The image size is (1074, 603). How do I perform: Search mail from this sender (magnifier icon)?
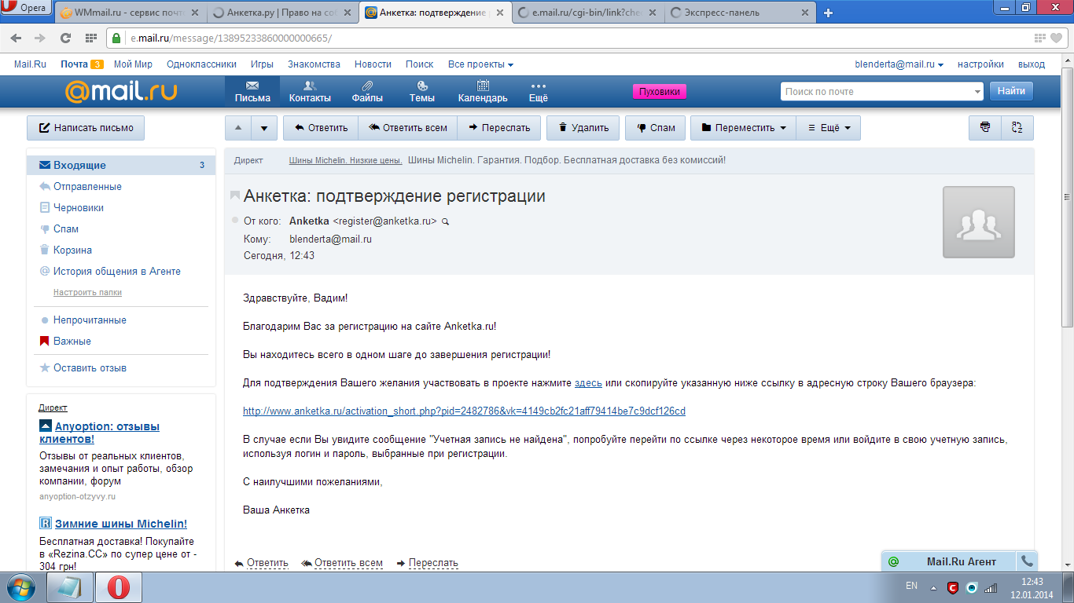click(x=445, y=221)
